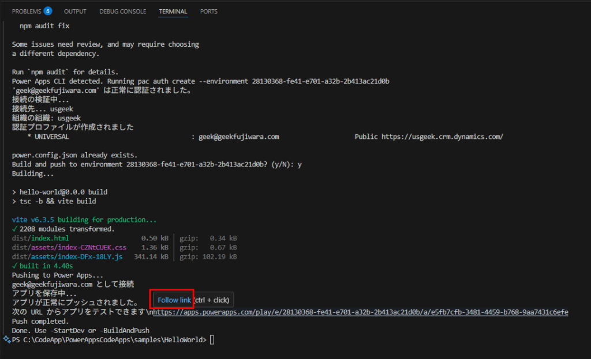Open the DEBUG CONSOLE tab

(122, 12)
